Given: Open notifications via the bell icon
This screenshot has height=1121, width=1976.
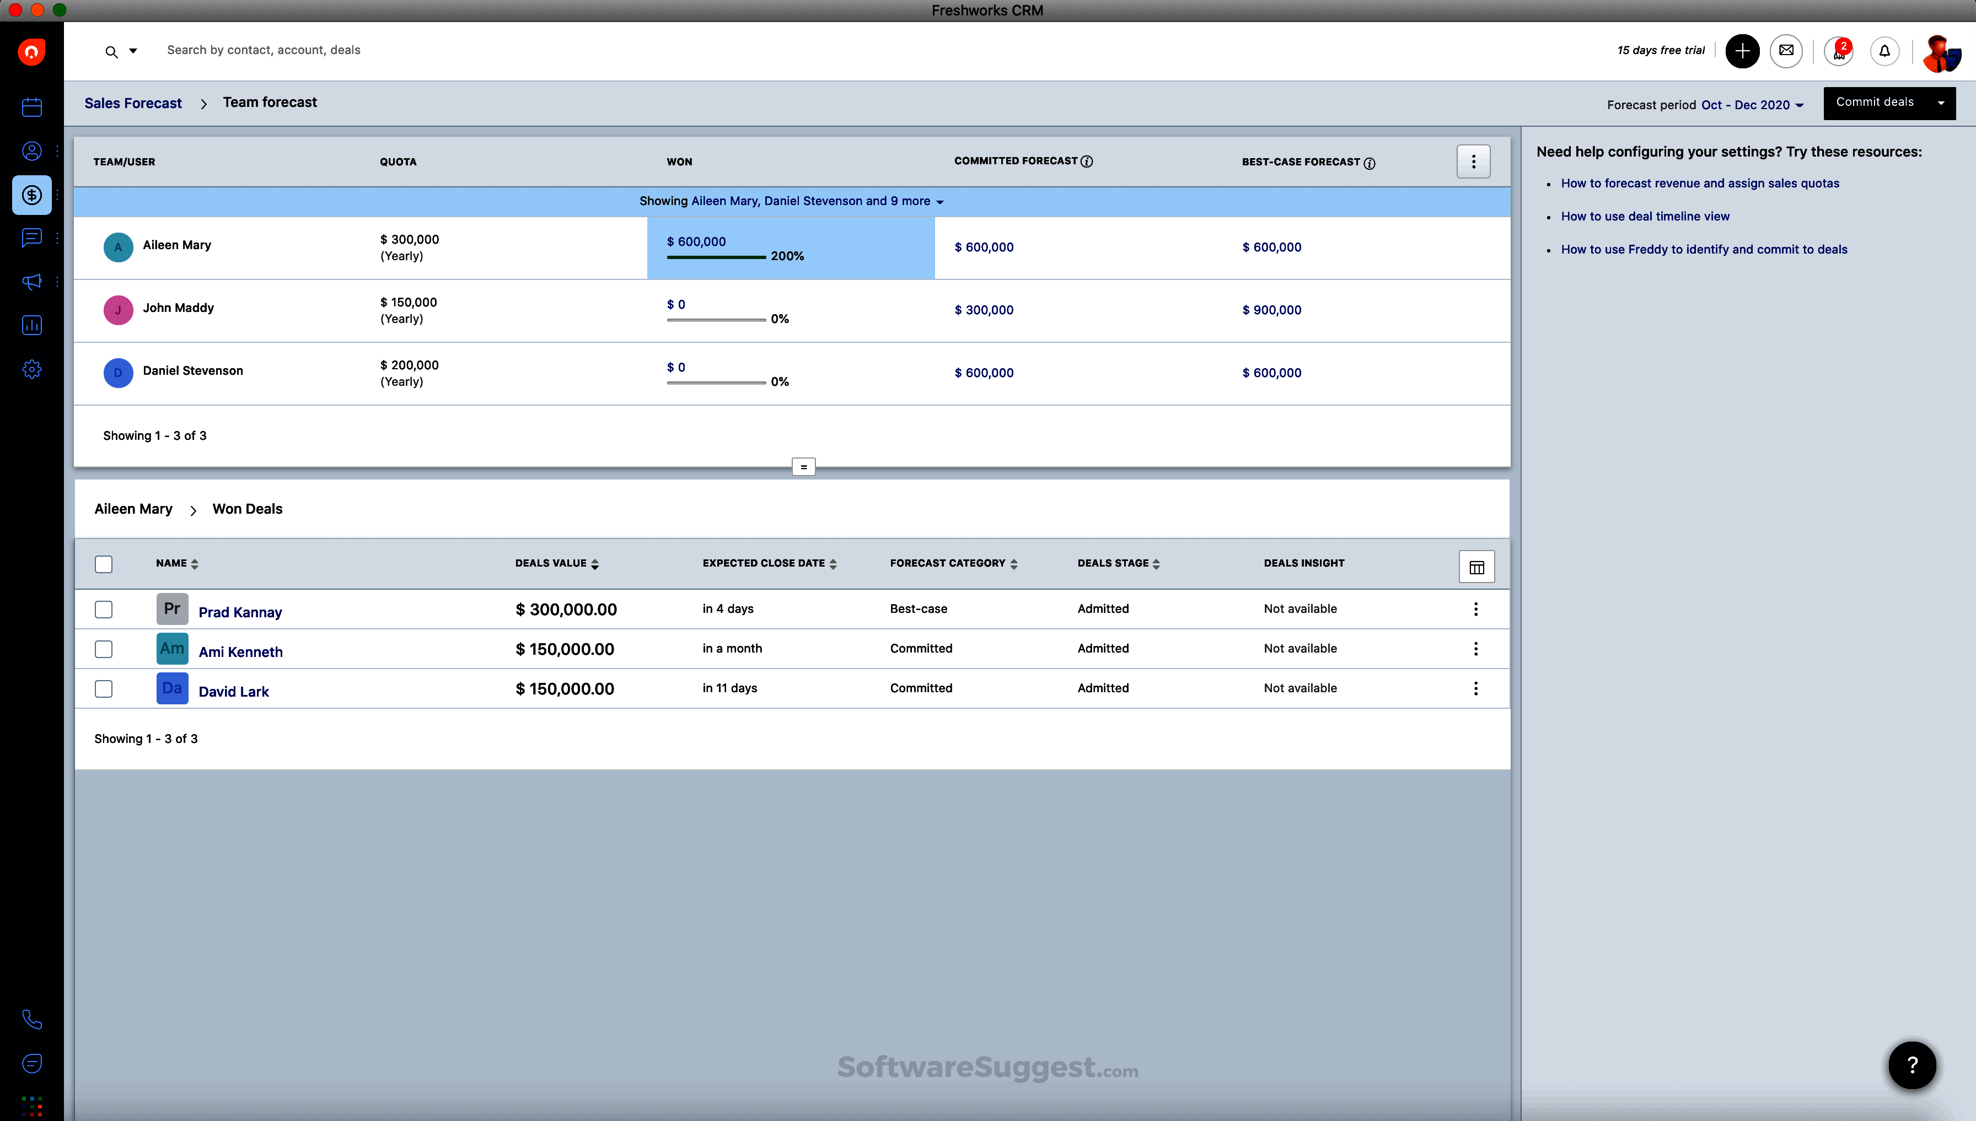Looking at the screenshot, I should coord(1884,51).
